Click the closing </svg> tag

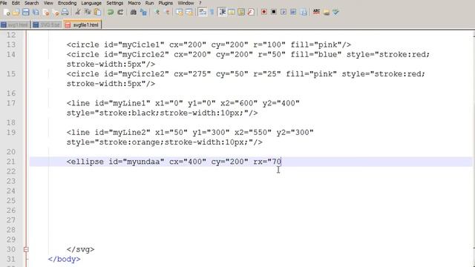tap(81, 249)
